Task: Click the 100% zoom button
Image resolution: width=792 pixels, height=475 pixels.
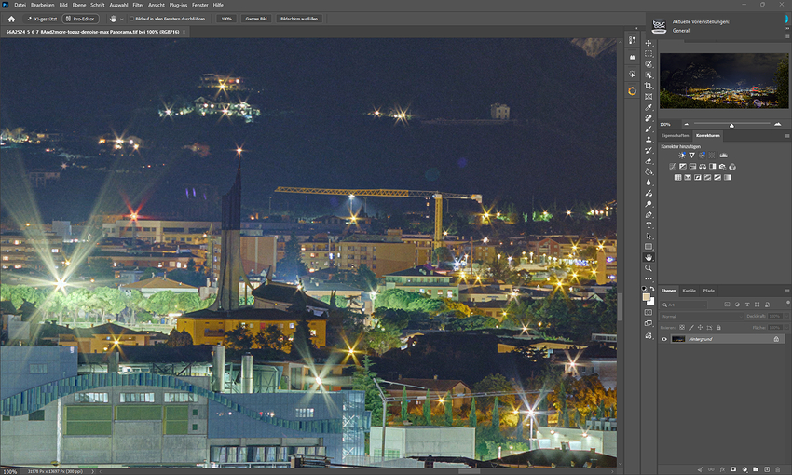Action: [x=226, y=19]
